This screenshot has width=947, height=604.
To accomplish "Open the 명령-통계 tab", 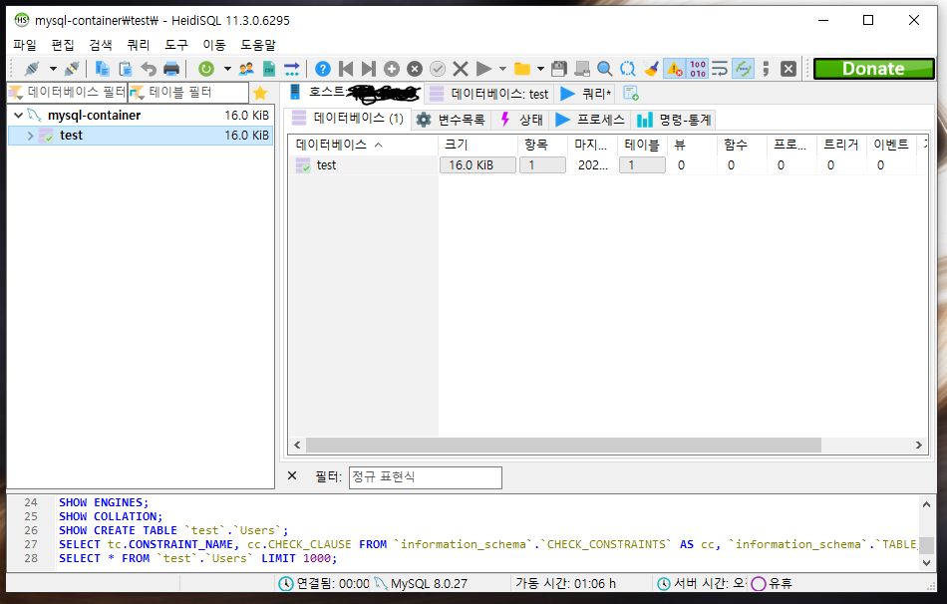I will 674,120.
